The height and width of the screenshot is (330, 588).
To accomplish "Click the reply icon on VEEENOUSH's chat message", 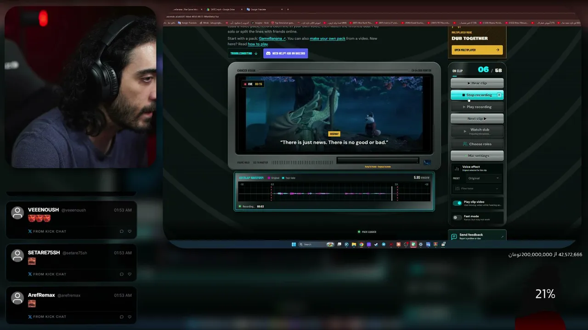I will point(122,231).
